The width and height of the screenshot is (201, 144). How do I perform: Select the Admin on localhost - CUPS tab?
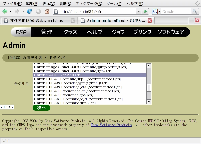(x=116, y=21)
